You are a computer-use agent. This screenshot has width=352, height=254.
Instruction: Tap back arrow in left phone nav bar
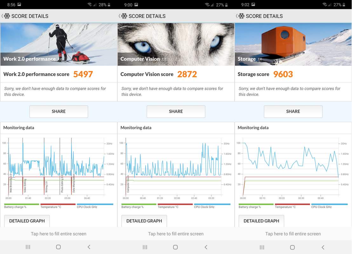click(89, 247)
